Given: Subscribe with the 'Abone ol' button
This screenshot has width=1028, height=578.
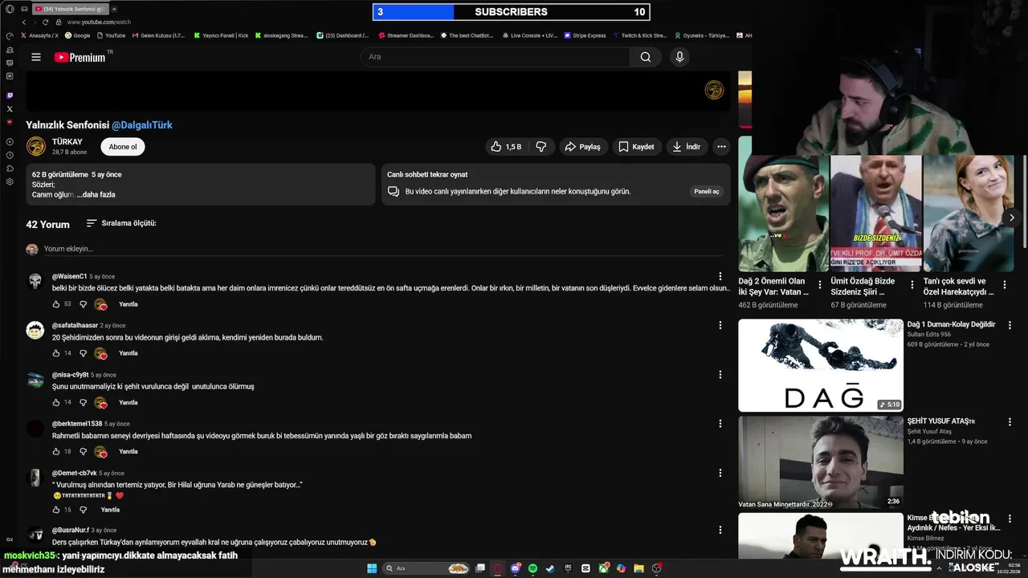Looking at the screenshot, I should 123,147.
